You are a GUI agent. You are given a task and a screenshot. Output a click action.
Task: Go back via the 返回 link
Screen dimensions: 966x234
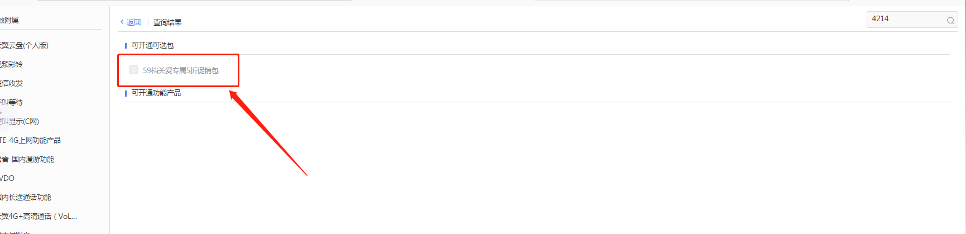[x=133, y=22]
